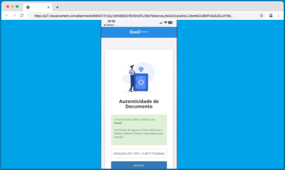285x170 pixels.
Task: Click the 12:13 clock time
Action: tap(111, 21)
